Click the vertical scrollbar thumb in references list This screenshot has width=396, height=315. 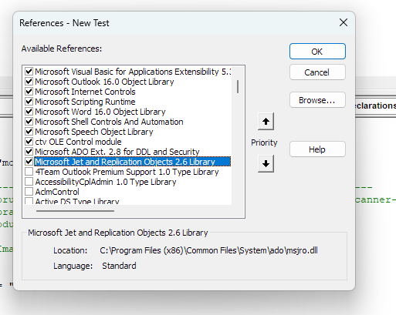pyautogui.click(x=238, y=86)
